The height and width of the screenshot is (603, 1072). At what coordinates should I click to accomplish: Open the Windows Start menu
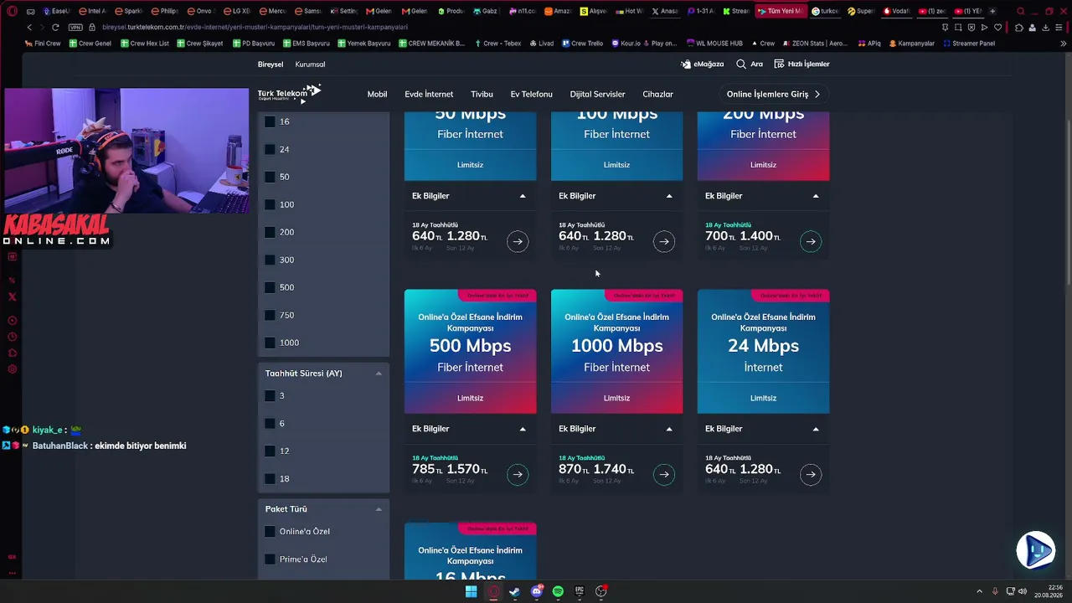click(472, 591)
